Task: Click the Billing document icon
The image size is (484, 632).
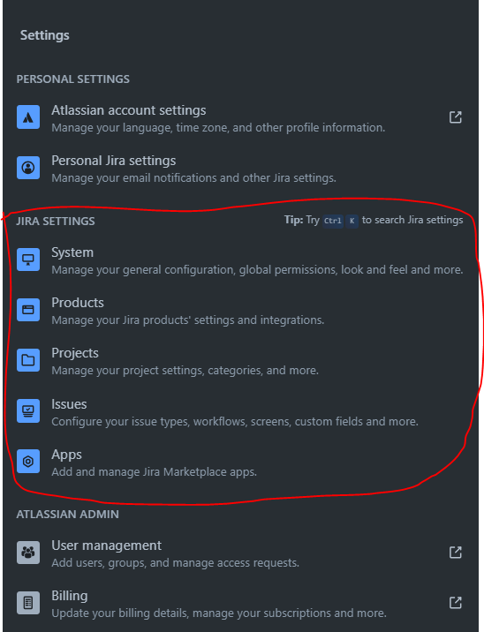Action: (x=28, y=603)
